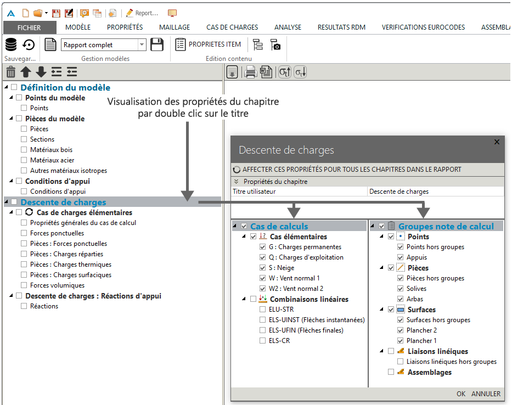Select the Descente de charges chapter title

coord(63,202)
